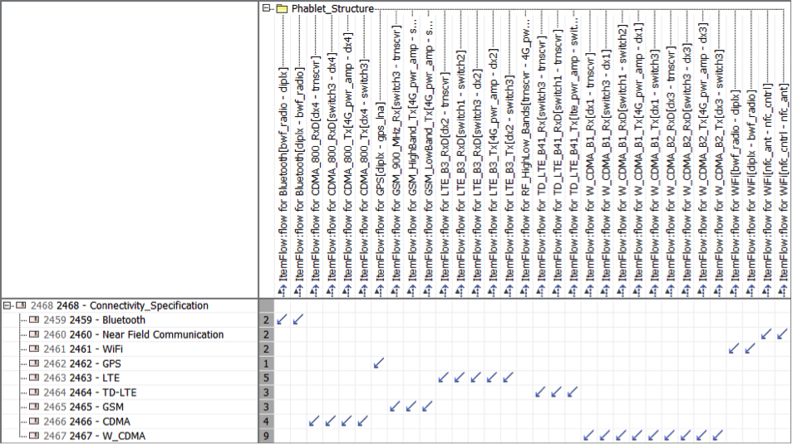Click item flow icon under W_CDMA_B1_Tx[dx1 - switch3]
792x444 pixels.
[x=653, y=290]
